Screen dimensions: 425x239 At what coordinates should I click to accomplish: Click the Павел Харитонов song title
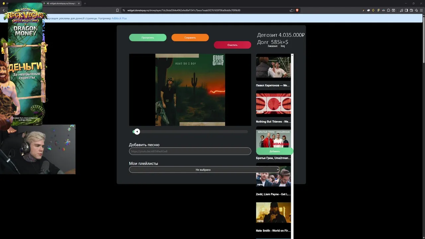[x=273, y=86]
